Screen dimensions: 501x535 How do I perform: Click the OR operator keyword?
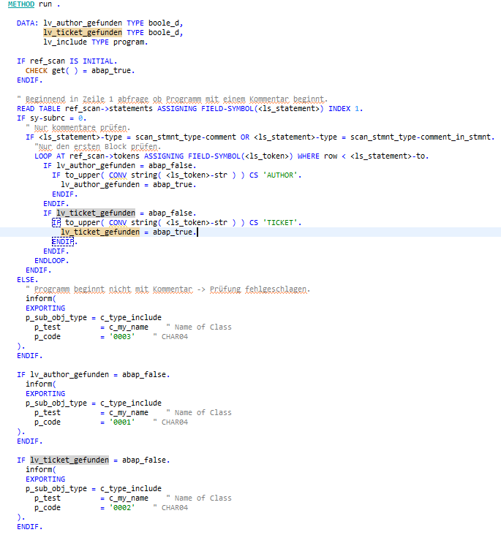coord(245,137)
